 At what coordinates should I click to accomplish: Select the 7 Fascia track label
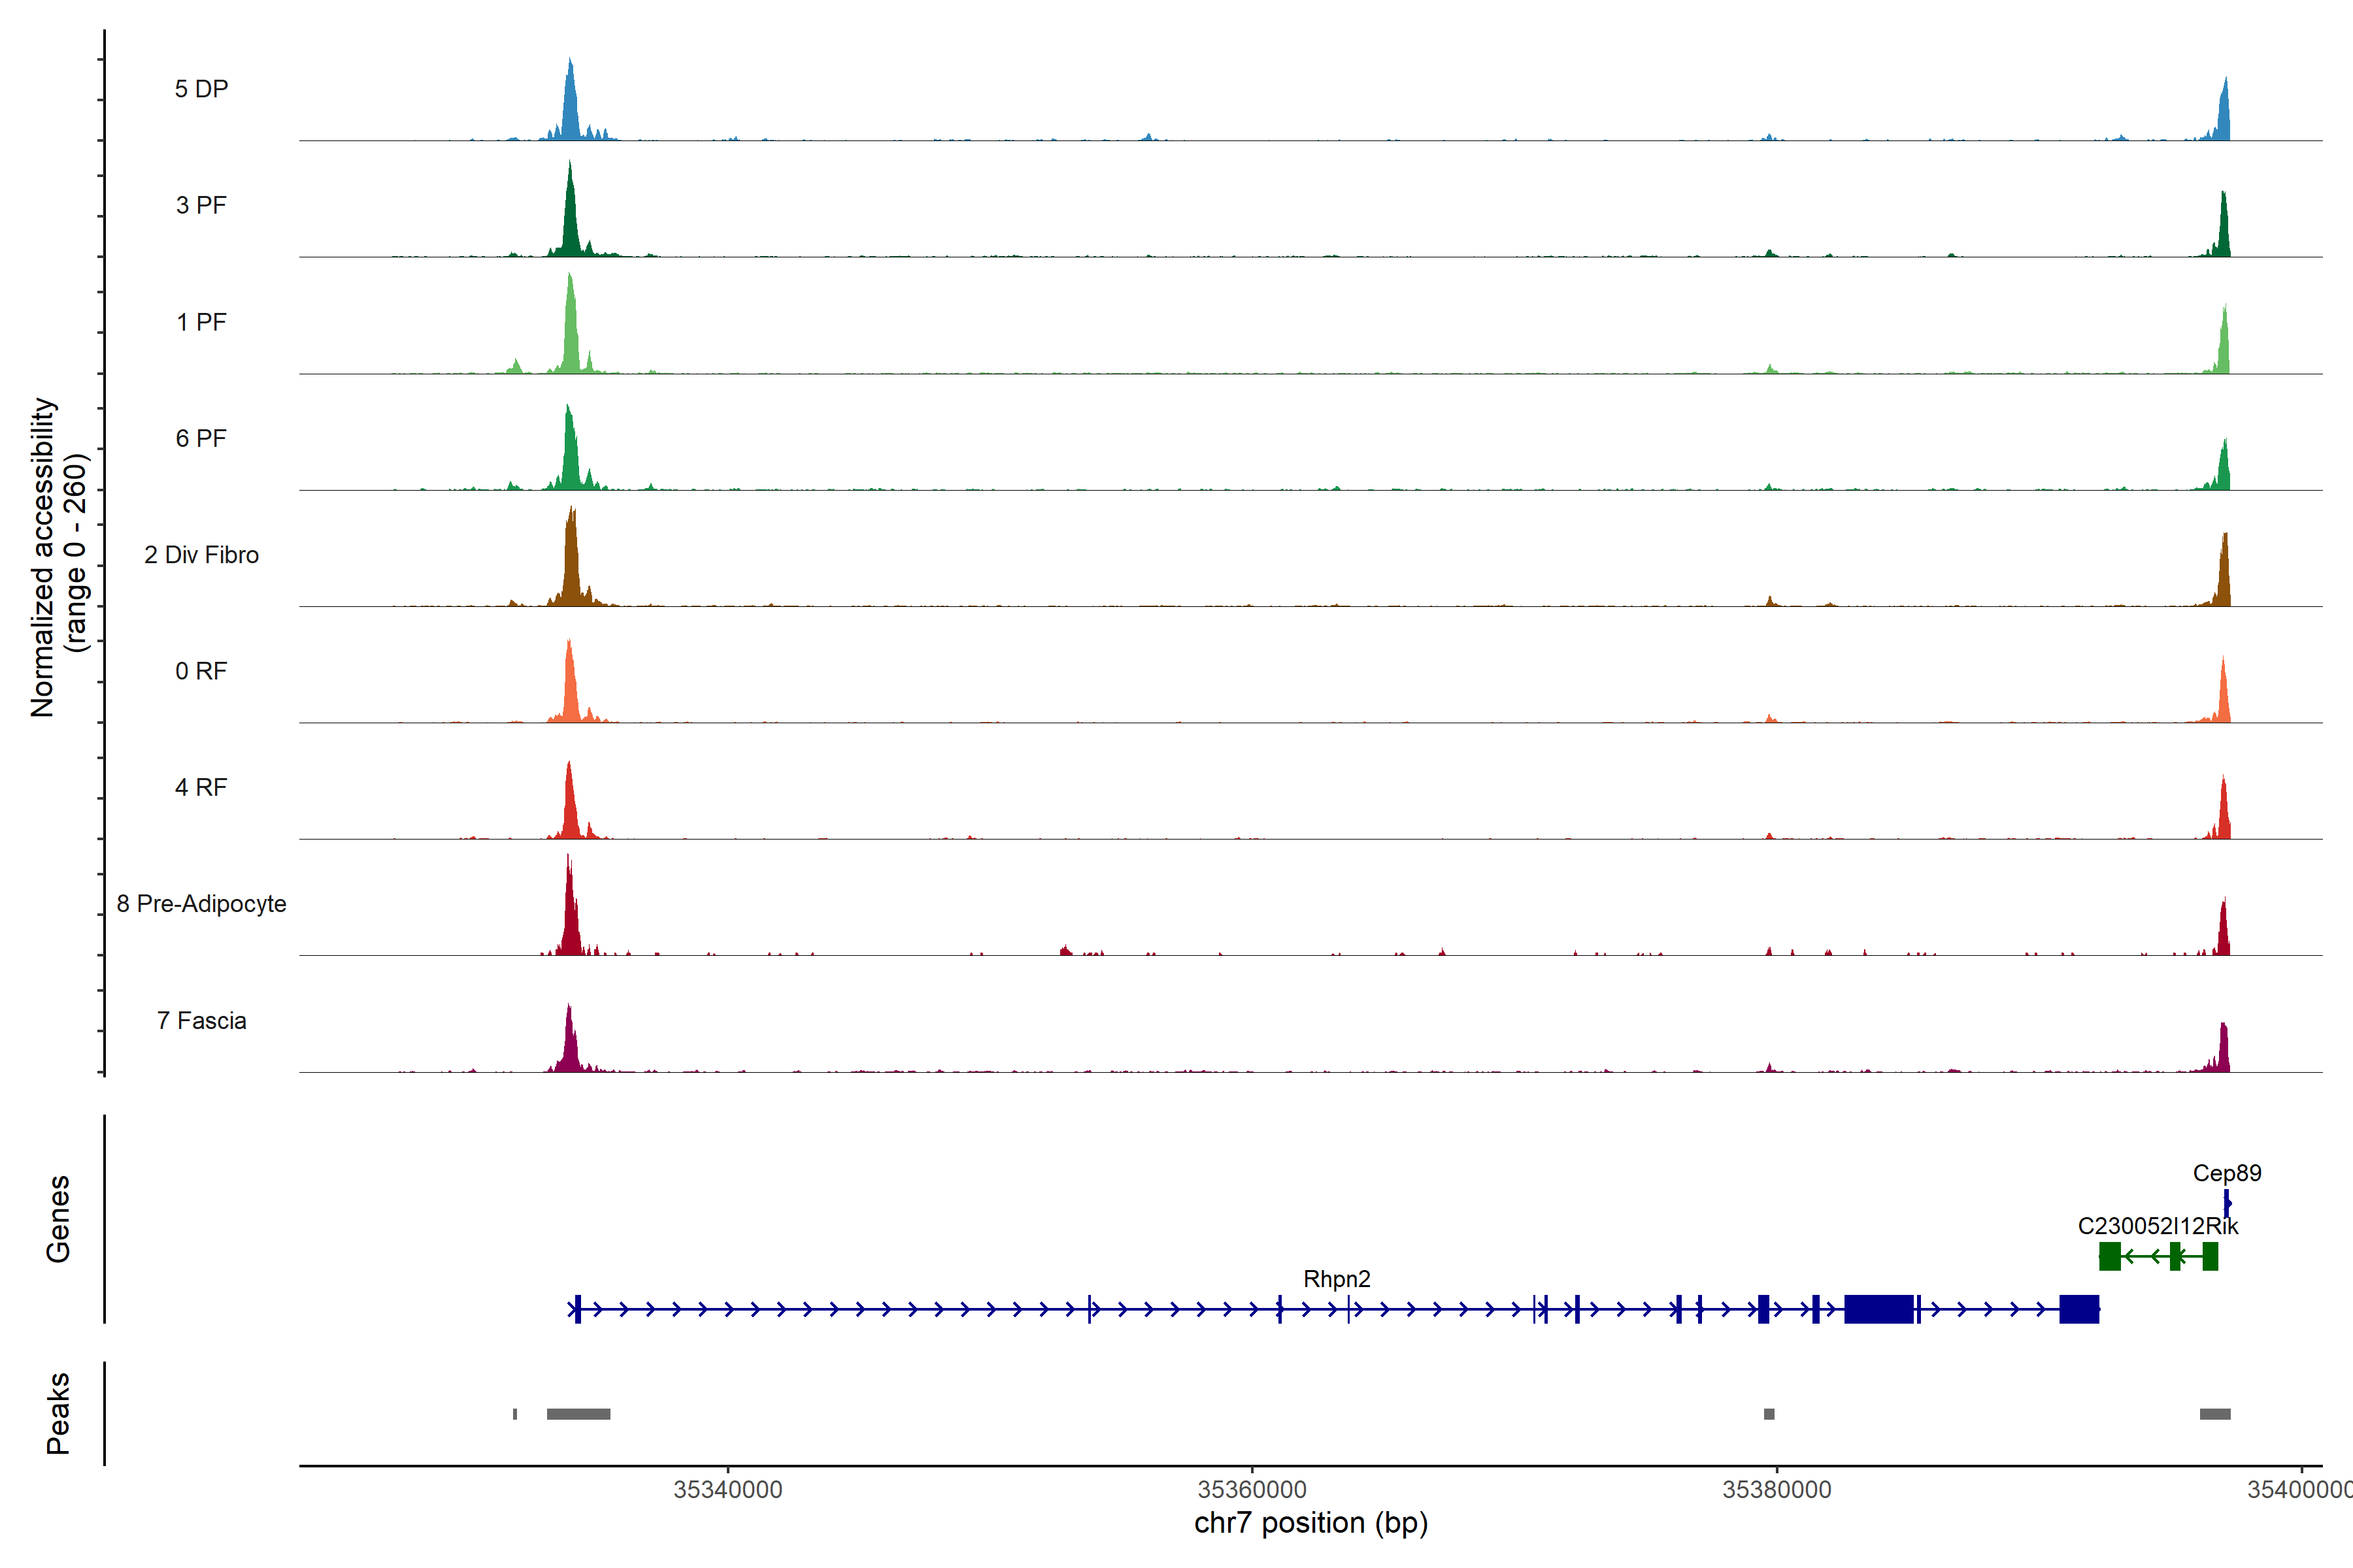pos(201,1020)
